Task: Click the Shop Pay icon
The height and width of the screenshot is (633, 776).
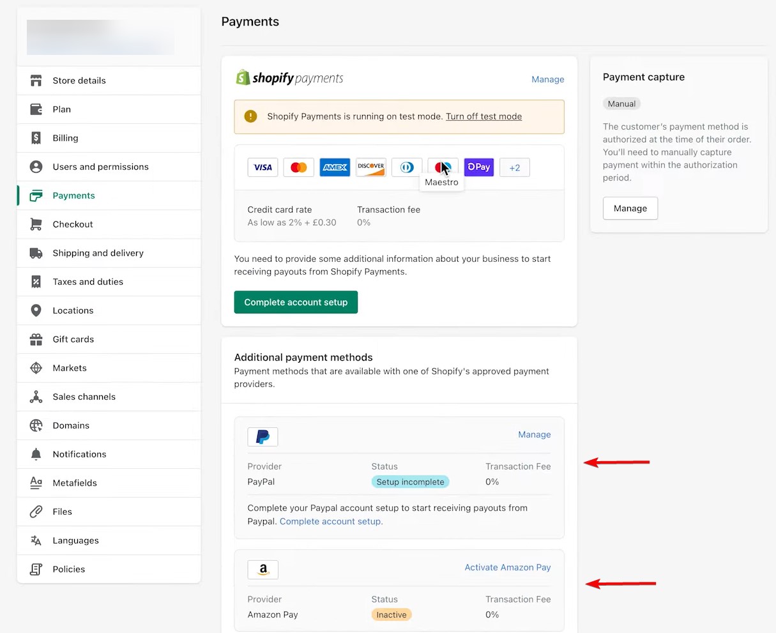Action: (x=479, y=167)
